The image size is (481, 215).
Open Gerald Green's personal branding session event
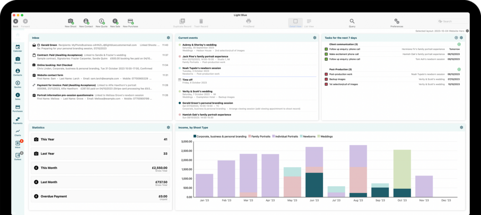pos(247,106)
